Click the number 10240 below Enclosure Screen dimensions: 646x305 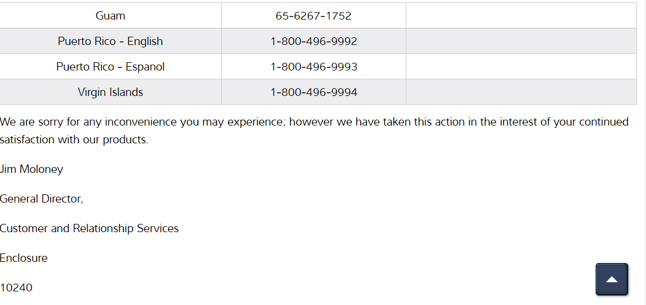point(17,288)
